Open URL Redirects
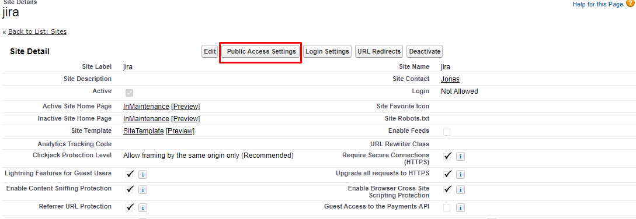636x219 pixels. pyautogui.click(x=379, y=51)
